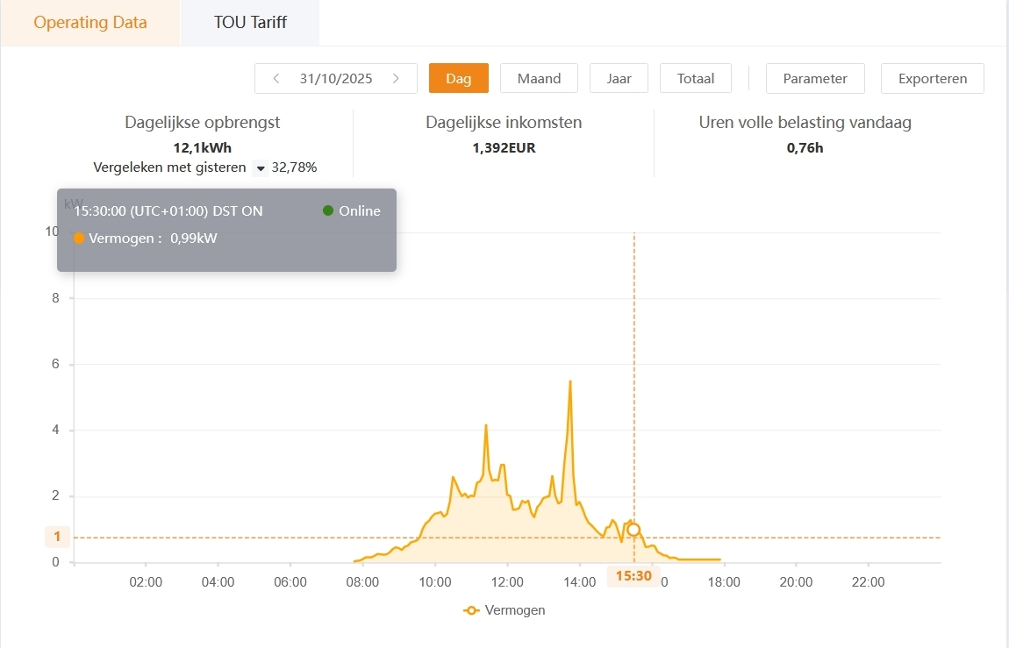Viewport: 1009px width, 648px height.
Task: Open the Operating Data tab
Action: 90,23
